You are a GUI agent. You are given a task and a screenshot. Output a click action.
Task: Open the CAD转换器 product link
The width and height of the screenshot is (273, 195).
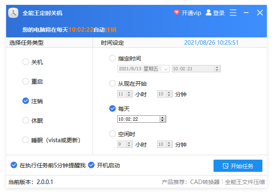tap(205, 182)
